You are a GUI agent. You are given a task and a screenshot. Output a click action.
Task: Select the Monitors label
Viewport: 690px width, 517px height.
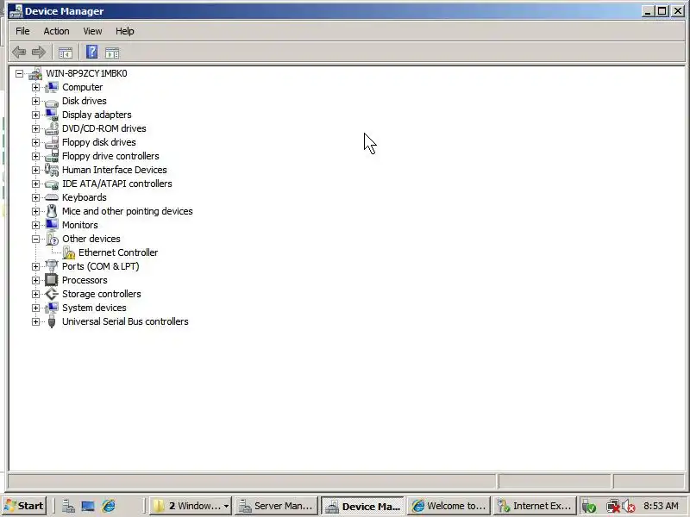click(x=80, y=225)
